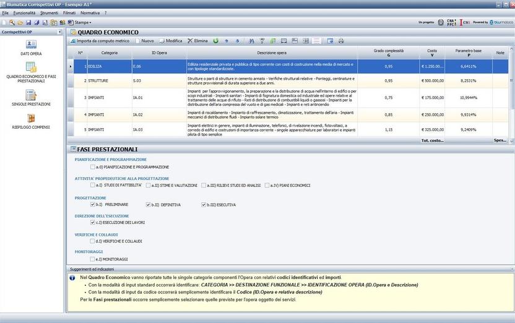Click the printer icon in Quadro Economico toolbar
The height and width of the screenshot is (323, 515).
(340, 41)
